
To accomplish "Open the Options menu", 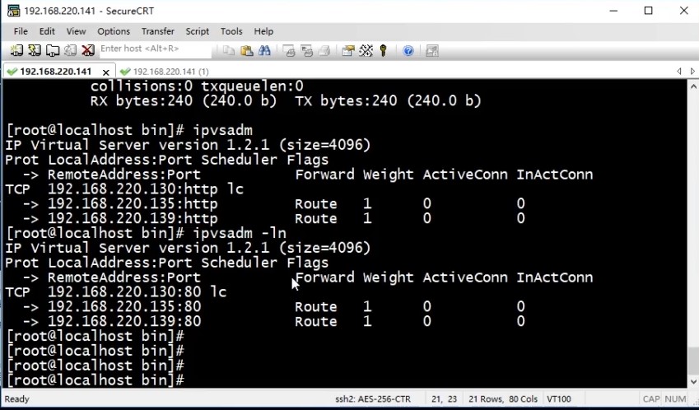I will point(114,31).
